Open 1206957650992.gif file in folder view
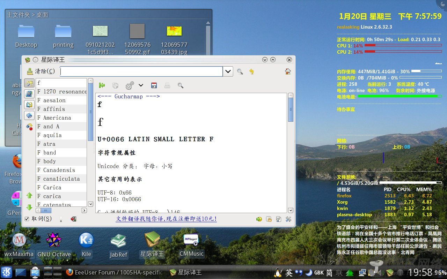The image size is (447, 279). (137, 39)
